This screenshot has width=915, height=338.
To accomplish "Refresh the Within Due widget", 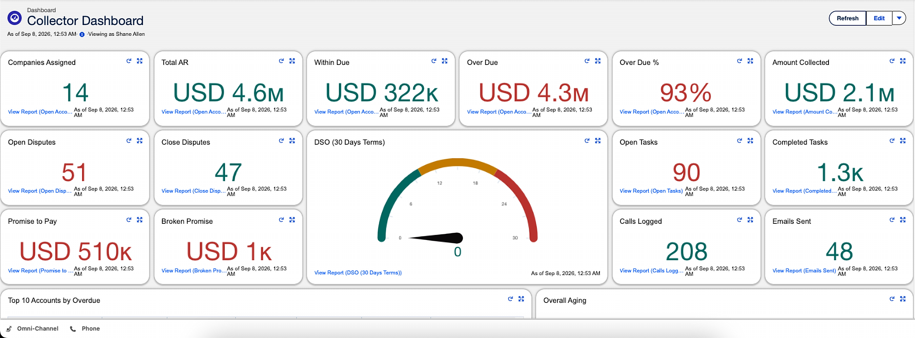I will 434,61.
